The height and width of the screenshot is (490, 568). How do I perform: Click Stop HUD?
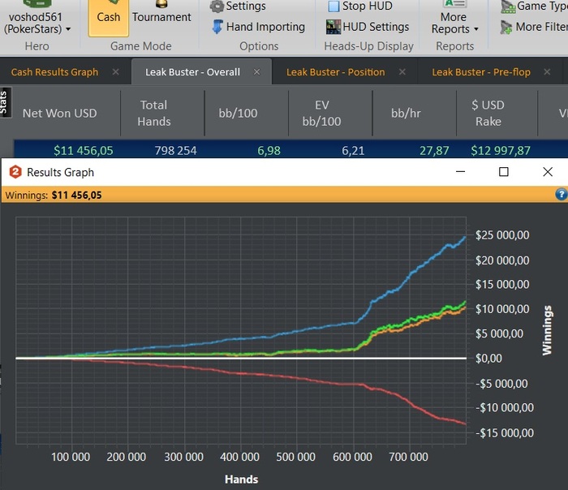(x=360, y=6)
